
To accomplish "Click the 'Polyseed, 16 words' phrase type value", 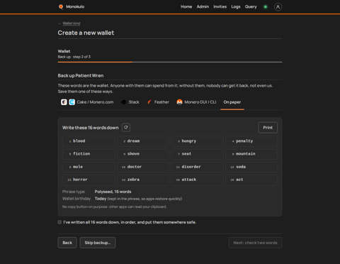I will pyautogui.click(x=113, y=192).
